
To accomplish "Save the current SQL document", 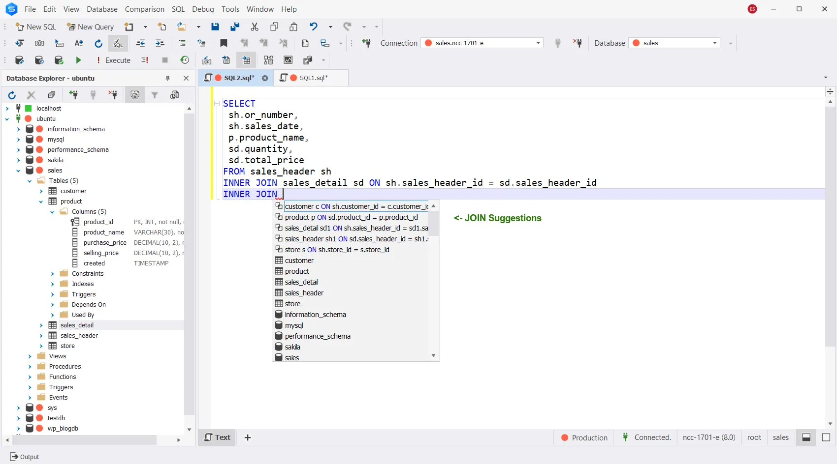I will tap(215, 27).
